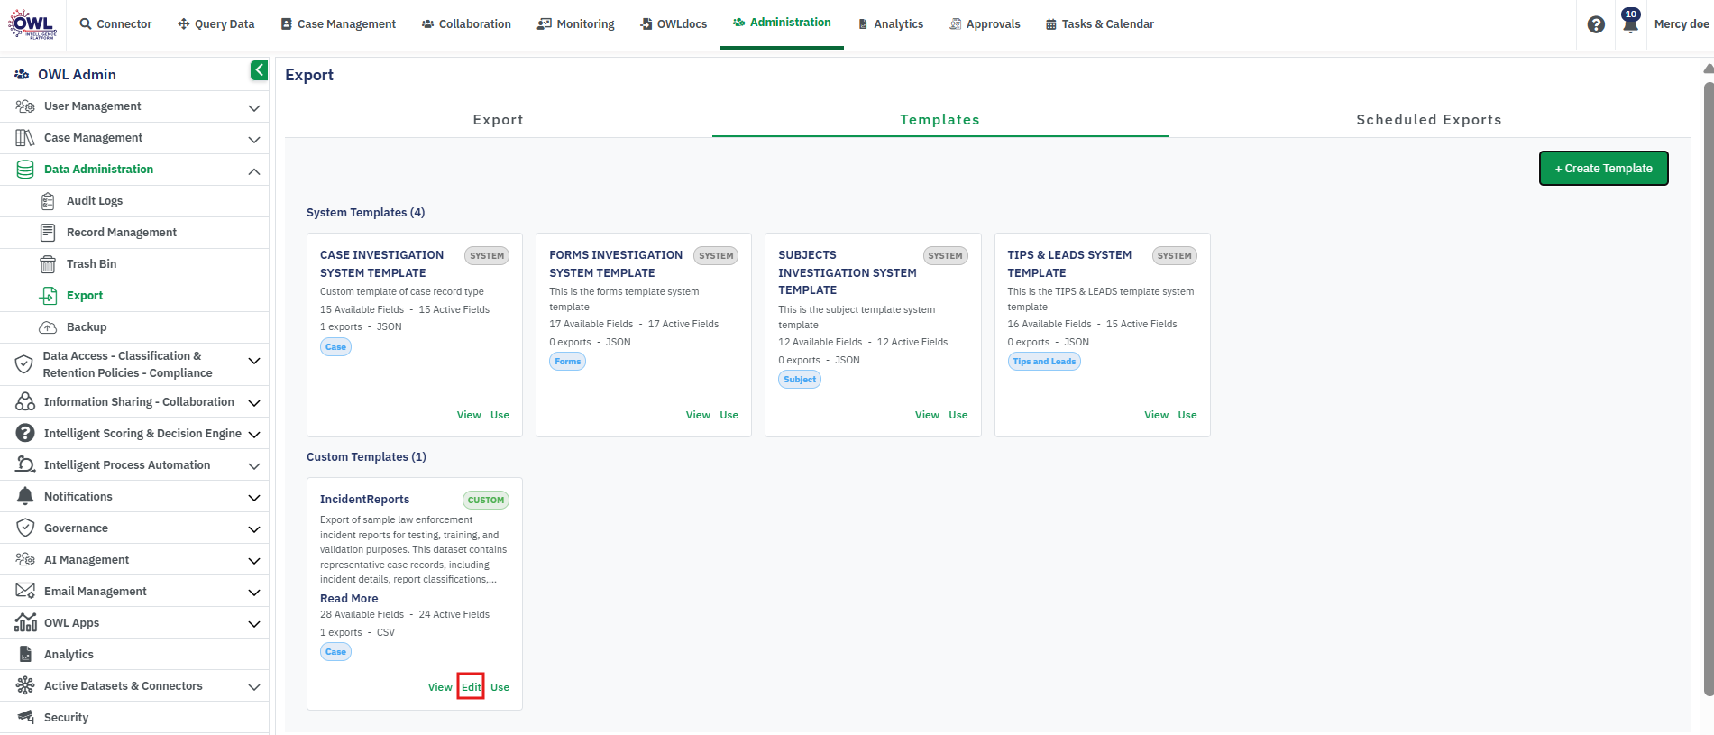Open the Collaboration top menu

(466, 24)
